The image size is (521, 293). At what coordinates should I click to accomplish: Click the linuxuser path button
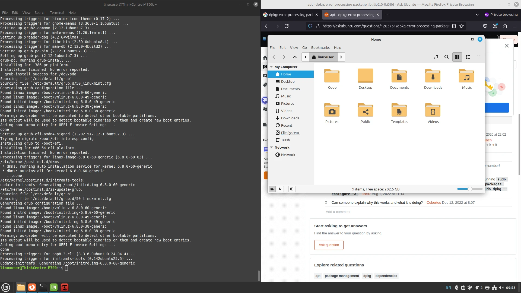tap(323, 57)
